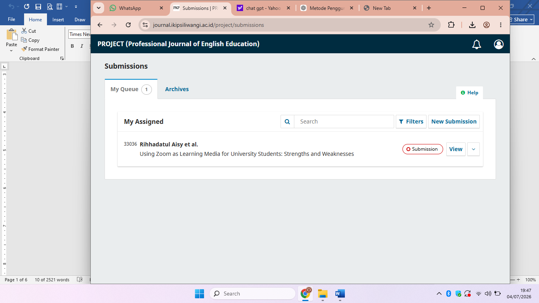
Task: Click Save icon in Word quick access toolbar
Action: click(38, 7)
